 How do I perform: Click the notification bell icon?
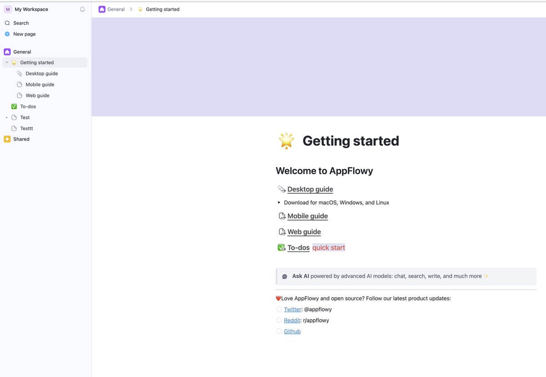click(x=82, y=9)
